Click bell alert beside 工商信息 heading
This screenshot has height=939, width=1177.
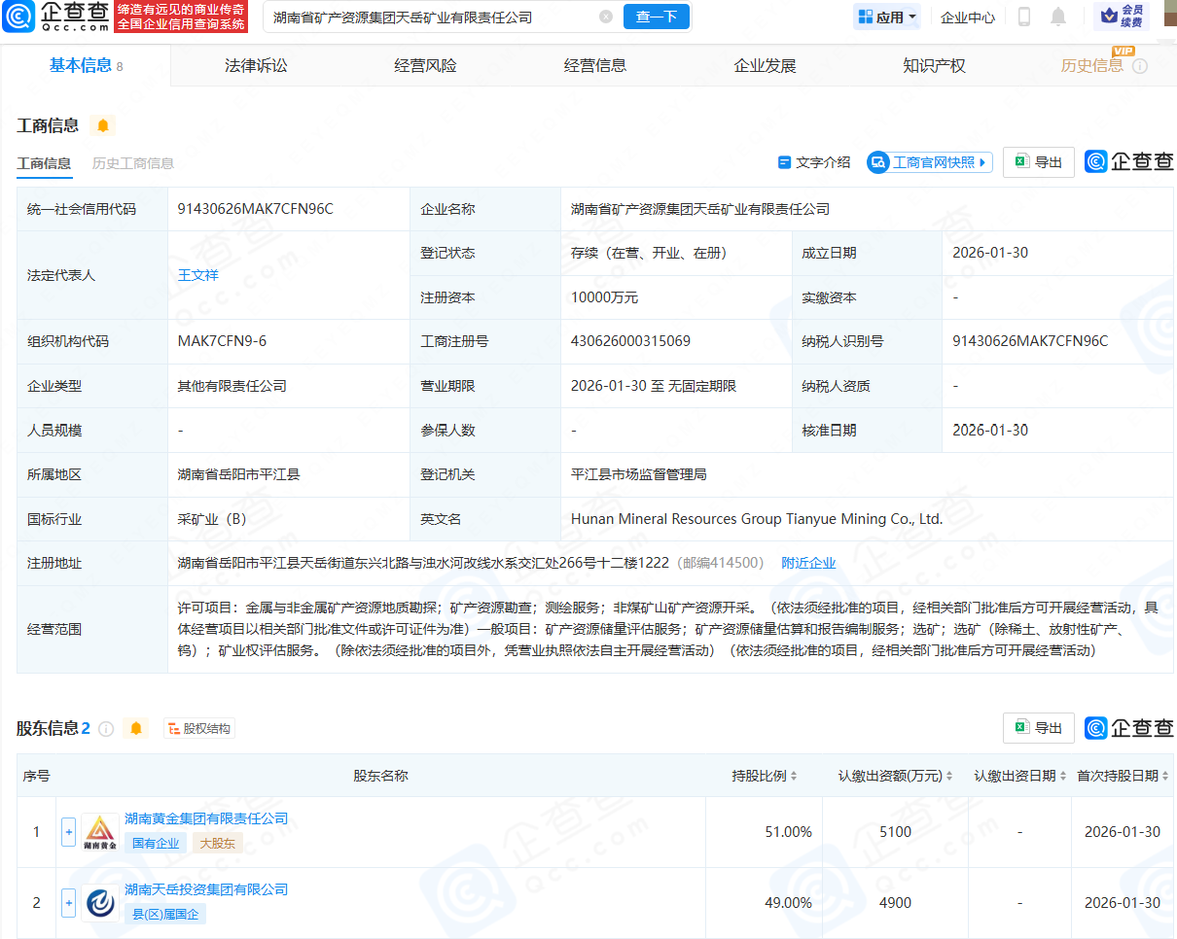point(102,125)
